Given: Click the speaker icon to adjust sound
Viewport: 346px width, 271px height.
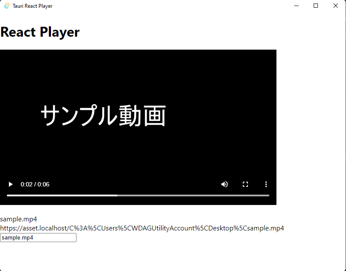Looking at the screenshot, I should click(x=225, y=184).
